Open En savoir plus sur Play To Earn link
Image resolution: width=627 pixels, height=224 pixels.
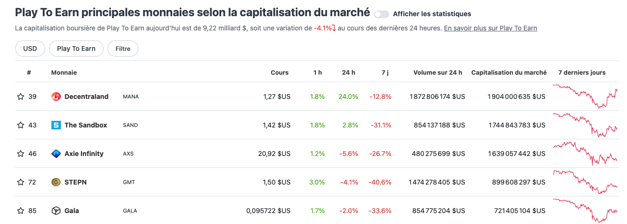click(490, 28)
